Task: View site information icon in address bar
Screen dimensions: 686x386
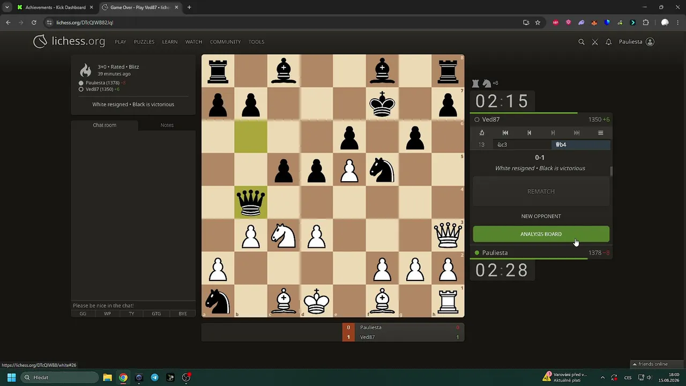Action: click(x=49, y=23)
